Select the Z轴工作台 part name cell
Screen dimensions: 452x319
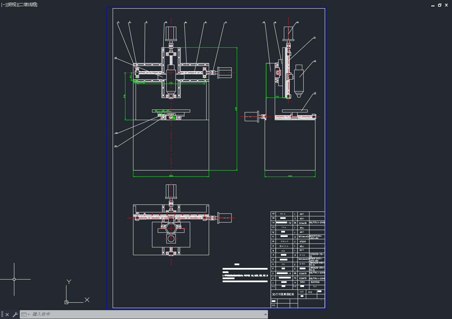284,246
